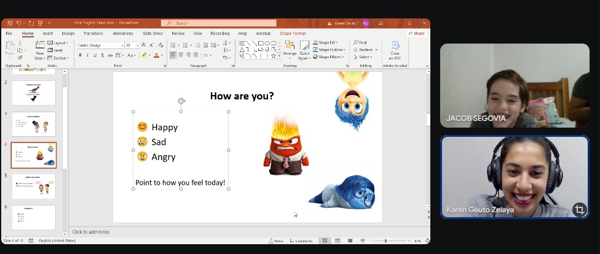Start slideshow from the quick access toolbar
Screen dimensions: 600x254
tap(40, 23)
